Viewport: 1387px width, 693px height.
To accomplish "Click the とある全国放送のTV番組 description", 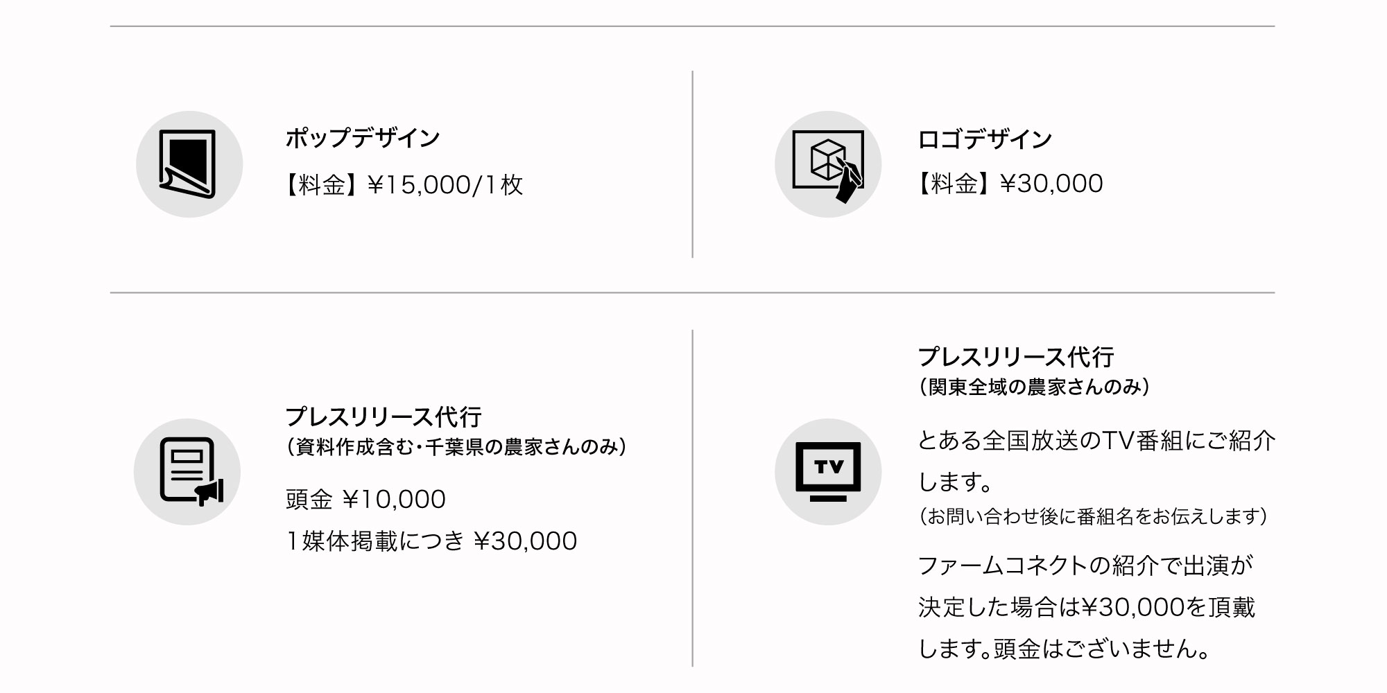I will pos(1096,441).
